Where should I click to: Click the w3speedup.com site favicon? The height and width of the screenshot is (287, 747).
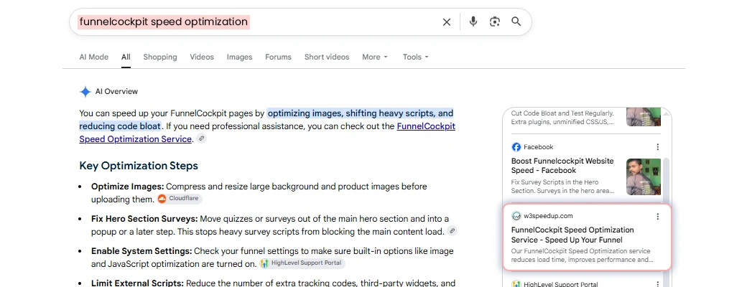(x=516, y=216)
